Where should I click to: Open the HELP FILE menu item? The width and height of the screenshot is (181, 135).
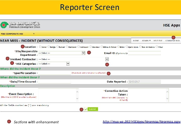click(158, 41)
